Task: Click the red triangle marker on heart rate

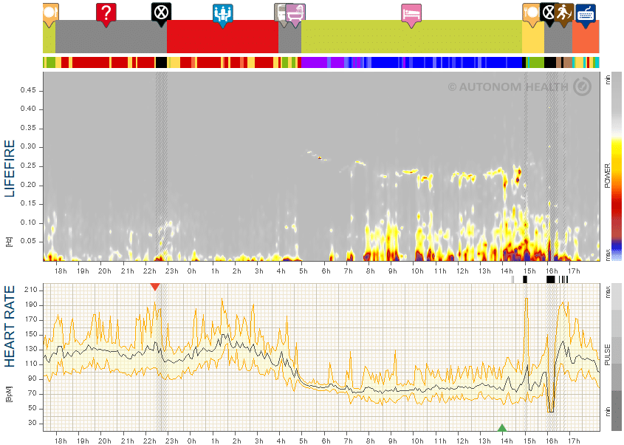Action: tap(155, 287)
